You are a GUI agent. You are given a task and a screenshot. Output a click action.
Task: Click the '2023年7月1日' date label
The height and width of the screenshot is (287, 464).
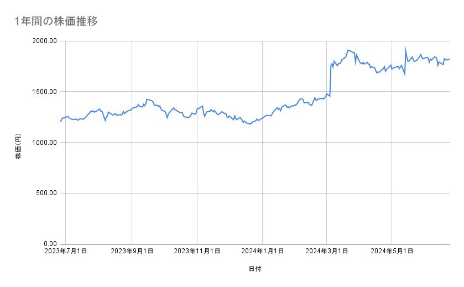click(65, 252)
